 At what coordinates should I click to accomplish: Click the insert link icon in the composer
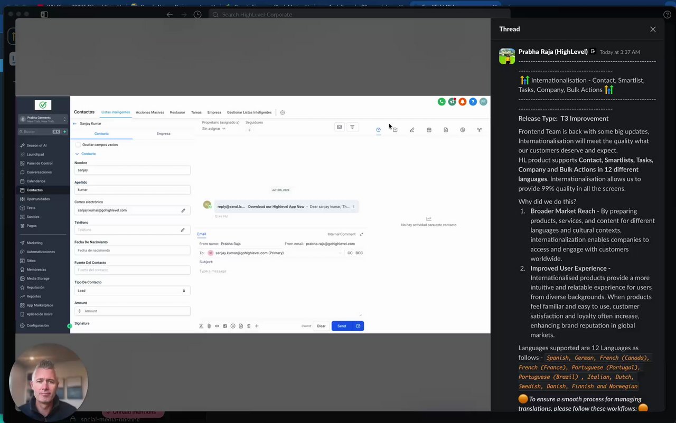pyautogui.click(x=217, y=326)
